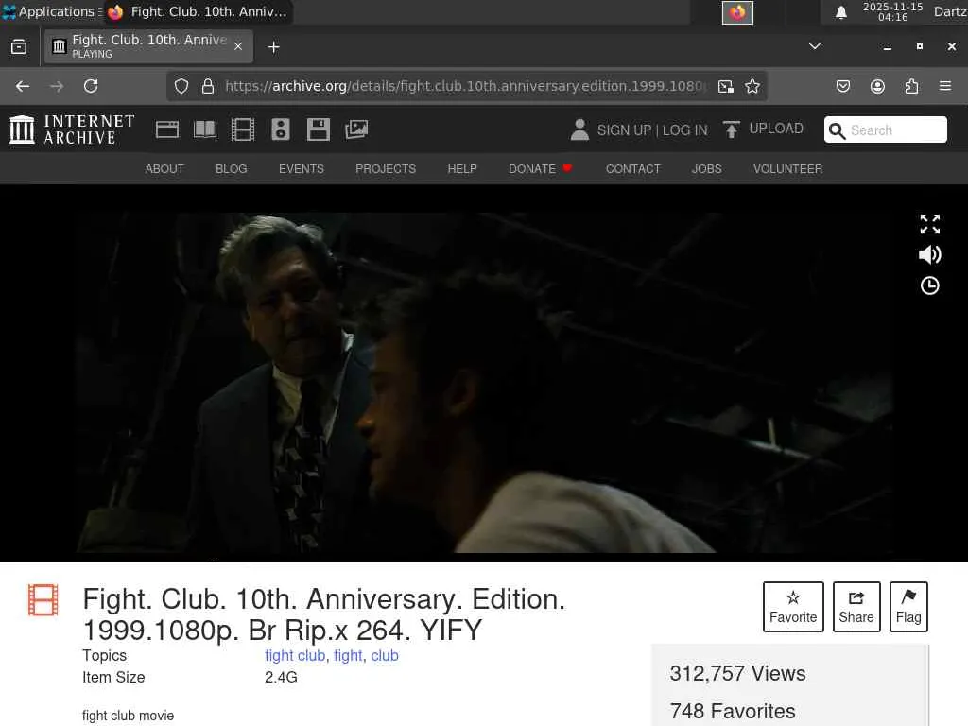Click the orange movie film icon beside title

pos(43,600)
